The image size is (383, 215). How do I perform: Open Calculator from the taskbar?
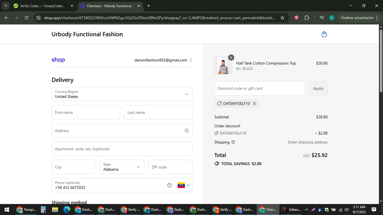[43, 210]
